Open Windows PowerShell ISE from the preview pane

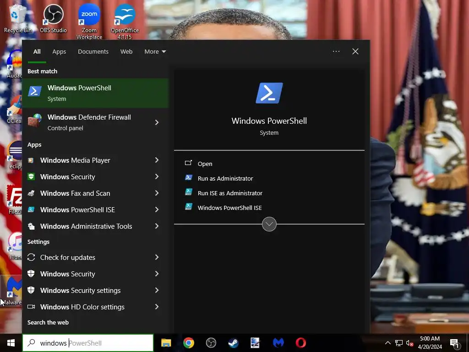(x=229, y=208)
